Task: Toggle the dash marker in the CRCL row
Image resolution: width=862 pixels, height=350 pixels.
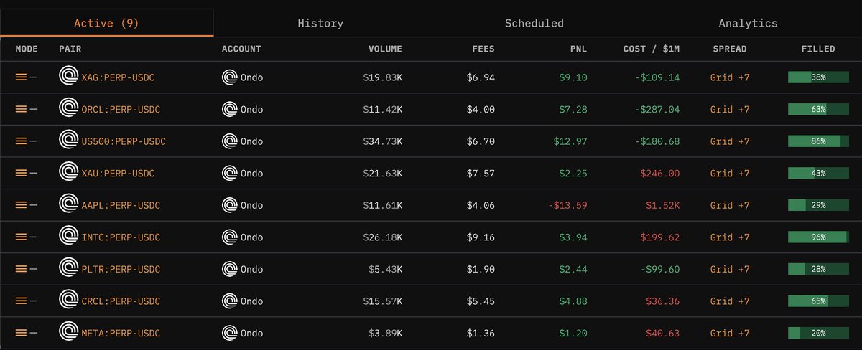Action: tap(34, 301)
